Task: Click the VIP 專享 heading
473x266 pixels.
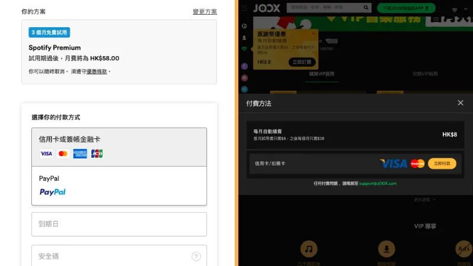Action: coord(425,226)
